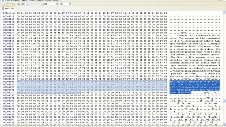Select offset row 0000A0DD
The height and width of the screenshot is (127, 226).
[x=9, y=87]
